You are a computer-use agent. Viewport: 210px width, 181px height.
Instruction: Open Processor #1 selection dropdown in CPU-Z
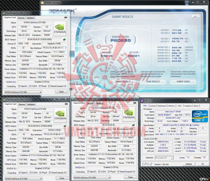pyautogui.click(x=164, y=158)
